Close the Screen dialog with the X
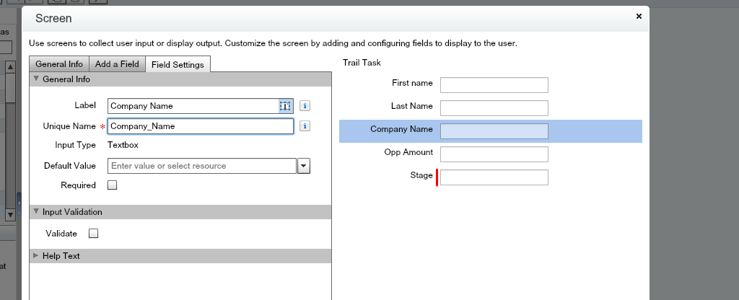739x300 pixels. click(639, 16)
